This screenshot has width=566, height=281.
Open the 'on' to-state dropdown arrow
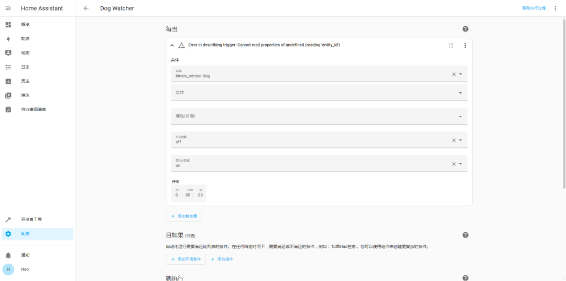[x=461, y=164]
